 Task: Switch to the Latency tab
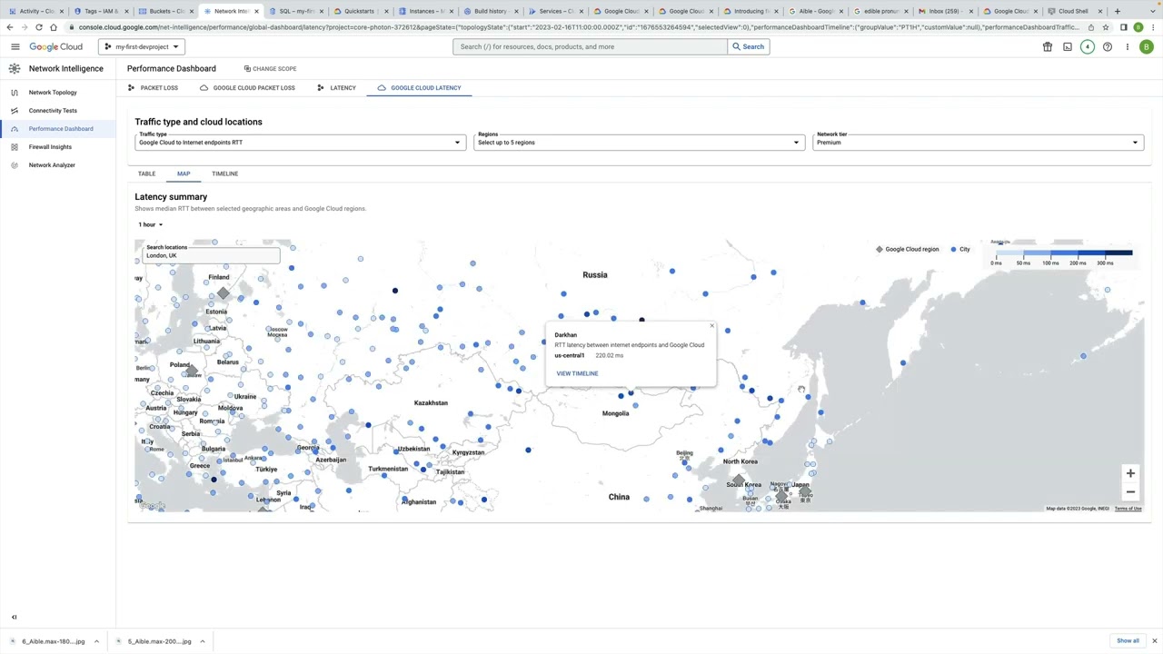[x=336, y=88]
